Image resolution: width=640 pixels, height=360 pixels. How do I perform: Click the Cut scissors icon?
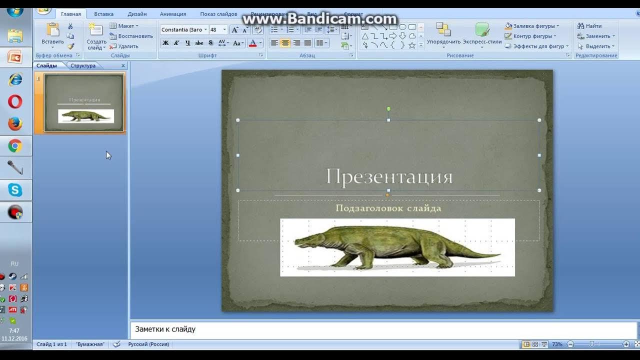click(x=70, y=26)
